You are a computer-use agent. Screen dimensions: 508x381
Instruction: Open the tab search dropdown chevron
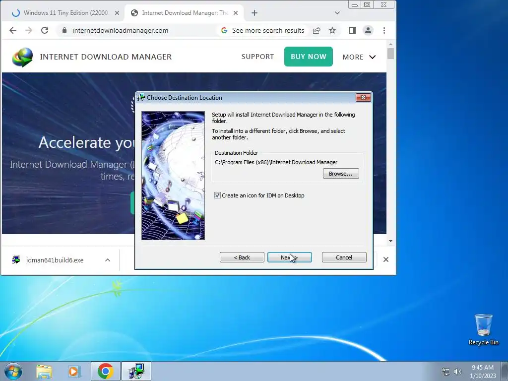point(337,13)
